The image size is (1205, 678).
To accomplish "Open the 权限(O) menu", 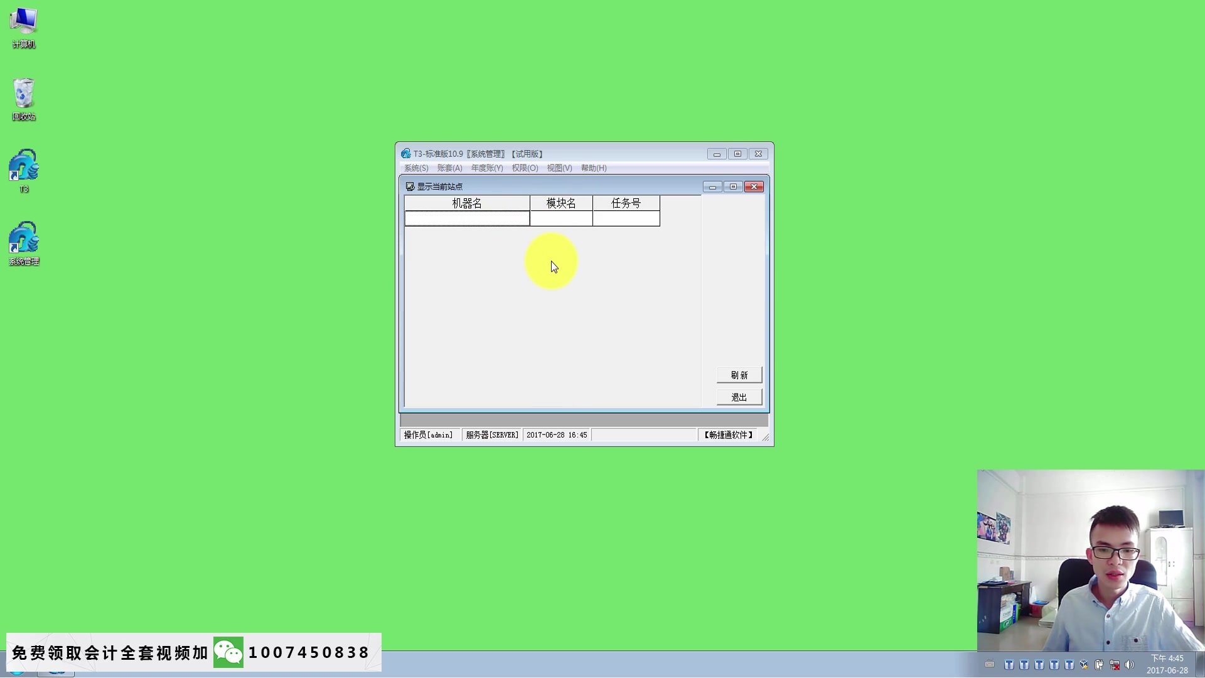I will [x=525, y=168].
